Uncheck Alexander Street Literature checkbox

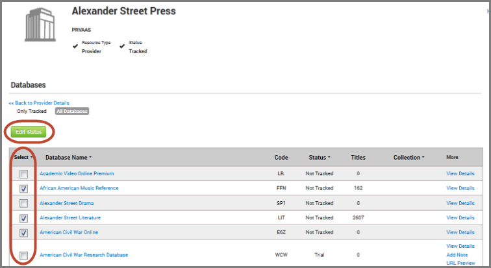pyautogui.click(x=23, y=218)
